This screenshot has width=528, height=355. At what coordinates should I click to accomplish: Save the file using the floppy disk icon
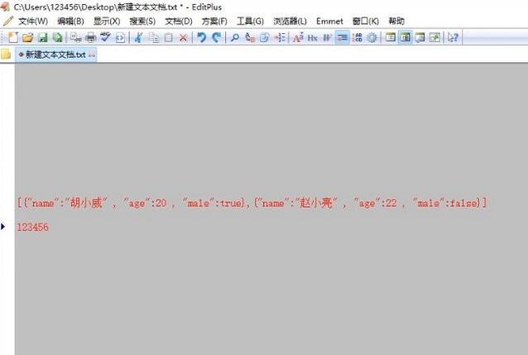coord(42,37)
